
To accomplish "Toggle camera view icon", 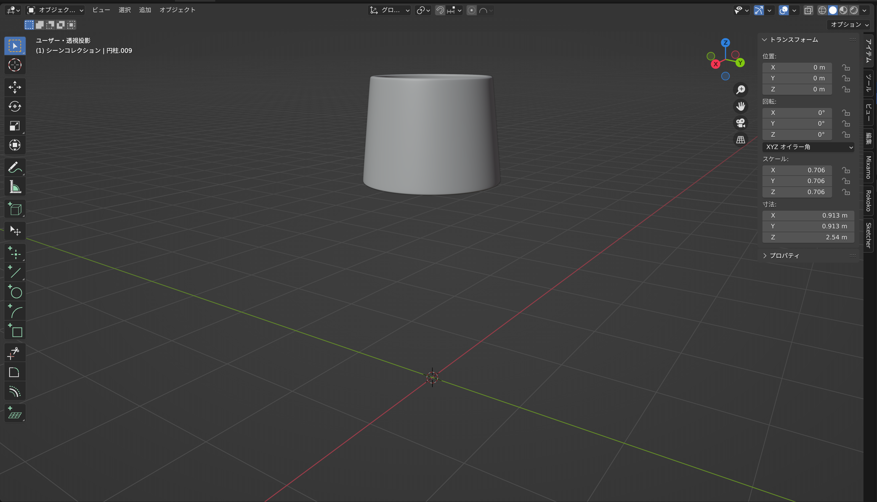I will pos(741,123).
